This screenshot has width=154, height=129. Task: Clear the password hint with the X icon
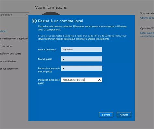99,80
